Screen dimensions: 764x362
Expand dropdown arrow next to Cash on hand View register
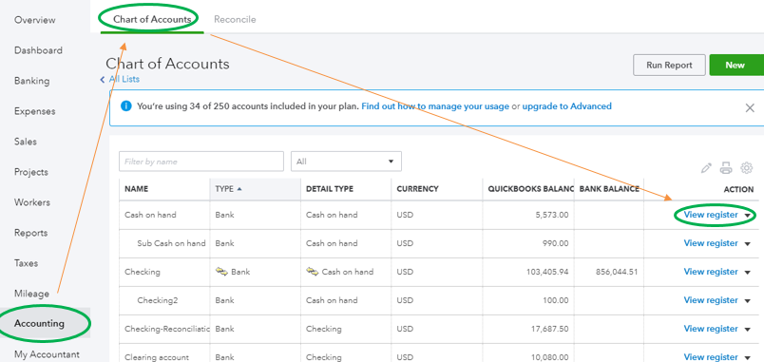click(x=748, y=216)
